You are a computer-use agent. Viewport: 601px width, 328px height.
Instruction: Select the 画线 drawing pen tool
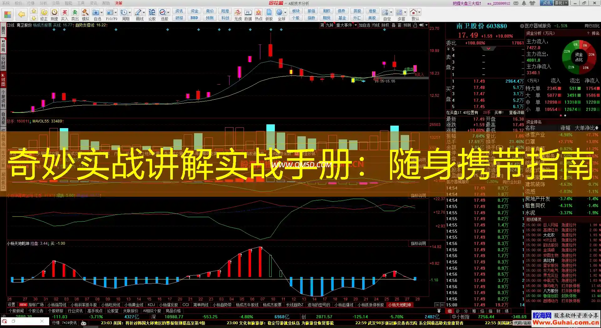pos(138,12)
